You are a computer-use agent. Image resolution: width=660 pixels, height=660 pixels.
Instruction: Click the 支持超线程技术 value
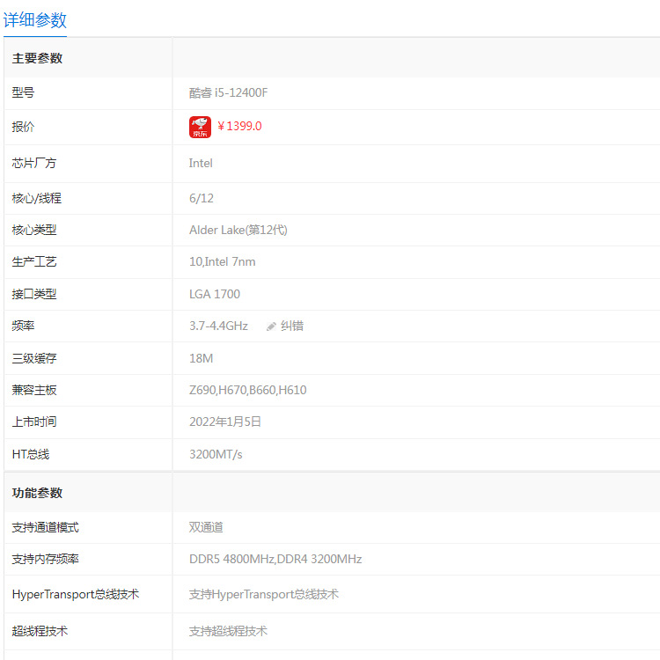pos(228,631)
